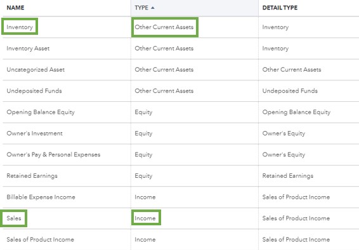Open Owner's Pay & Personal Expenses account

(x=53, y=154)
